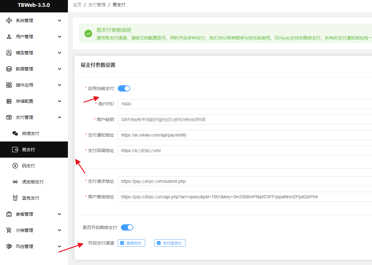Click 支付管理 in the breadcrumb
372x265 pixels.
click(97, 5)
